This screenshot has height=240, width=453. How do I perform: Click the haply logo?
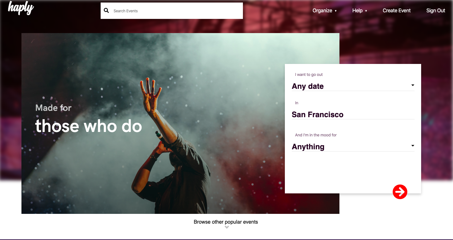point(21,8)
